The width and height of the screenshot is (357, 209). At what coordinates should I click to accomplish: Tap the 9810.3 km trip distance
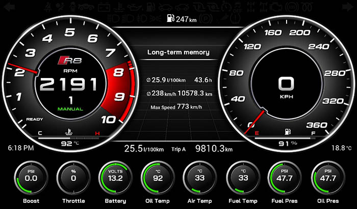click(214, 148)
